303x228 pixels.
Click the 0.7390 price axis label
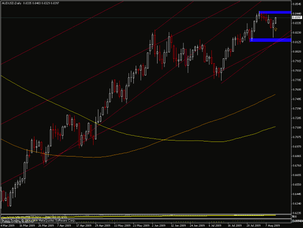pyautogui.click(x=297, y=108)
